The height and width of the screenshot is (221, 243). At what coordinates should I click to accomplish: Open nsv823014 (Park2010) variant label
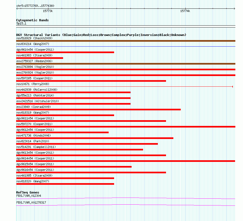(x=33, y=141)
